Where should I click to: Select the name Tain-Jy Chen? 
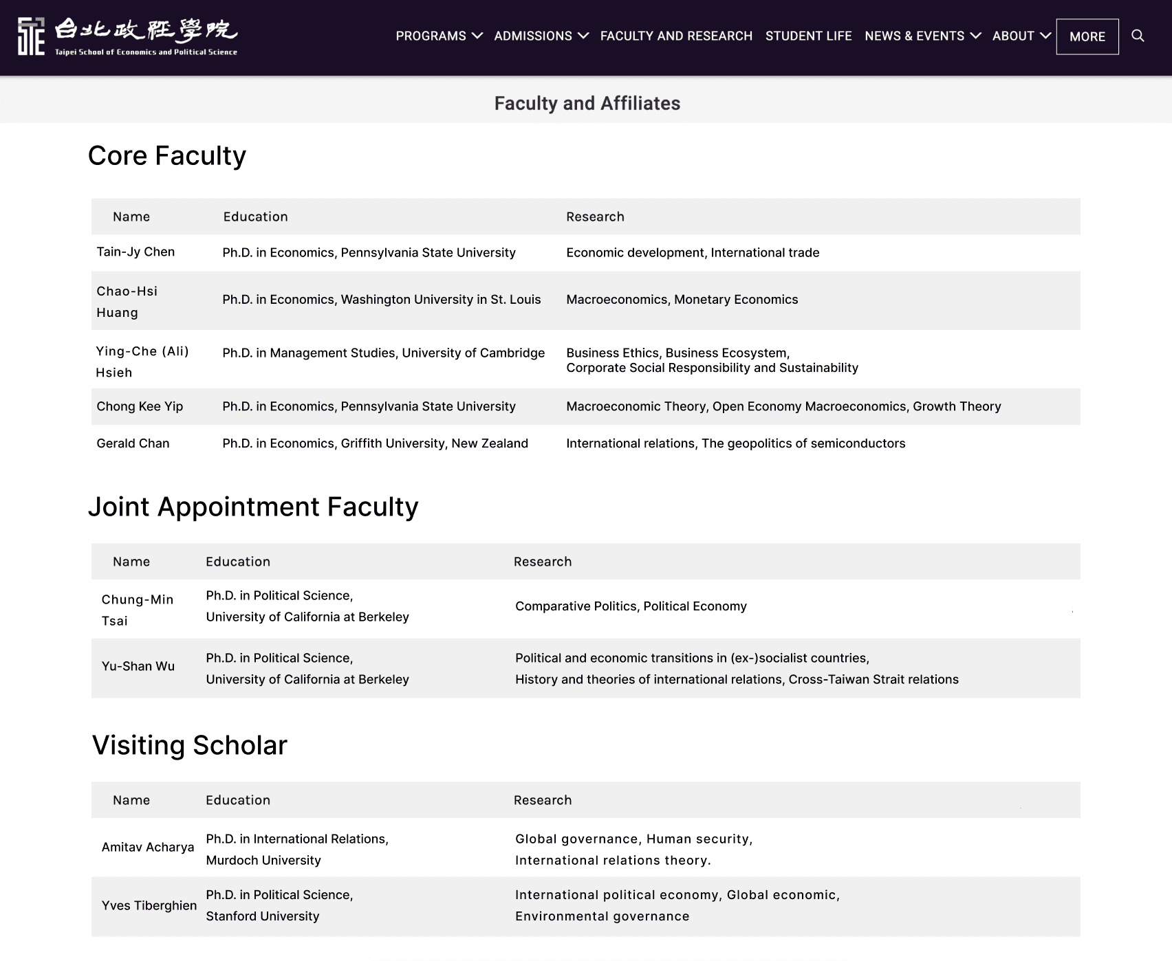135,252
